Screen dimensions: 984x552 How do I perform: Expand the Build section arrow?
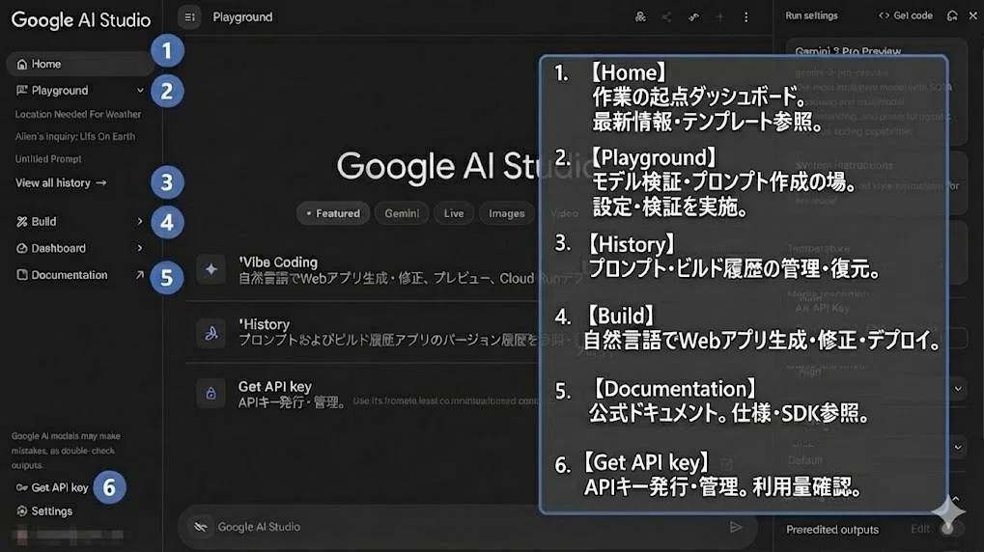(139, 221)
